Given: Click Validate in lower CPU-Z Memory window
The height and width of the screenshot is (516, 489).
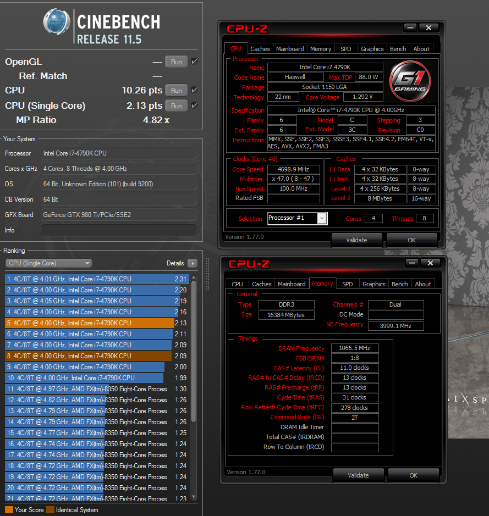Looking at the screenshot, I should 358,475.
